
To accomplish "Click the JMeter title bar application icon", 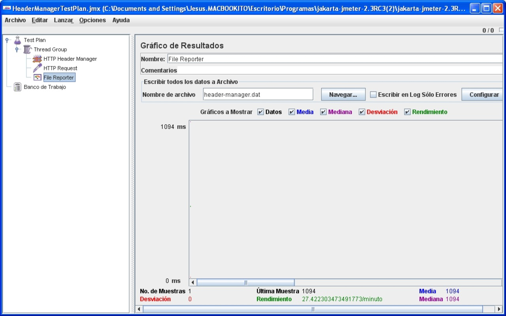I will (x=7, y=8).
